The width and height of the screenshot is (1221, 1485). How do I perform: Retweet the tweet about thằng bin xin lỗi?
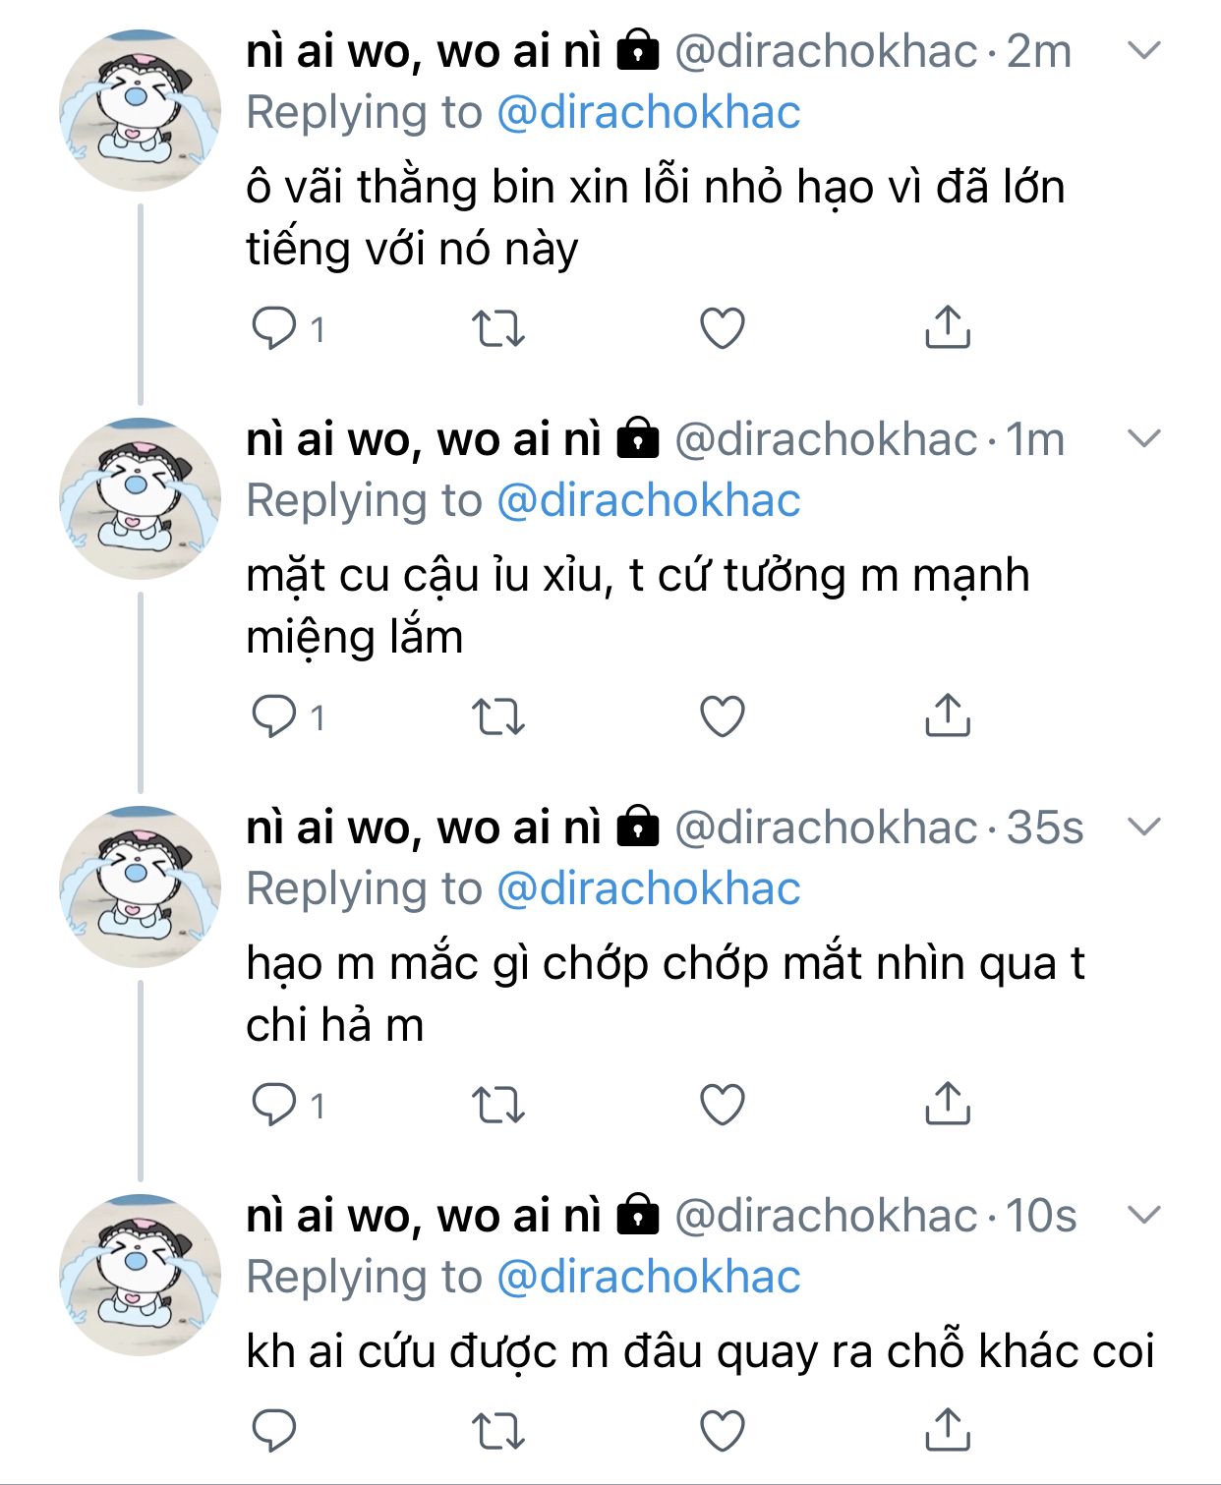498,329
